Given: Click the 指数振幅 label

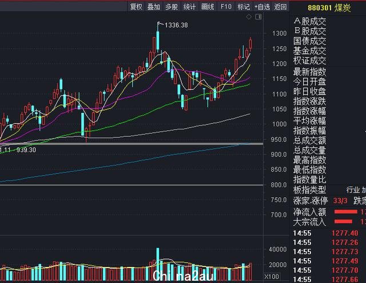Looking at the screenshot, I should [x=310, y=131].
